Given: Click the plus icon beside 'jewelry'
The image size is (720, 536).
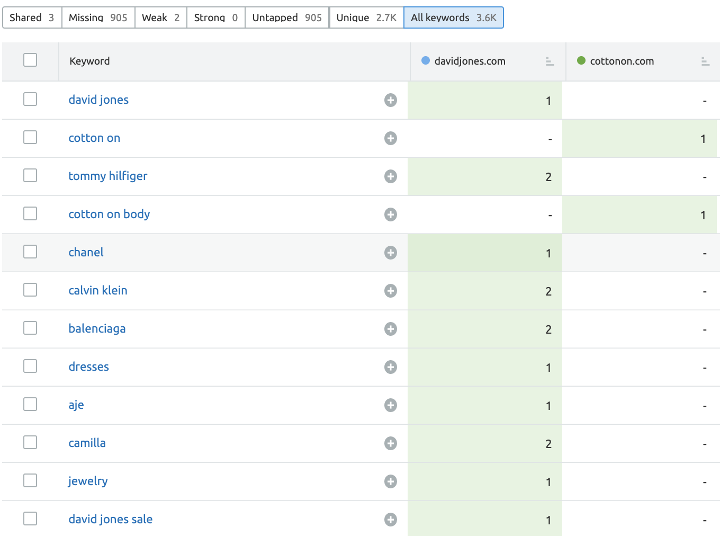Looking at the screenshot, I should (x=391, y=481).
